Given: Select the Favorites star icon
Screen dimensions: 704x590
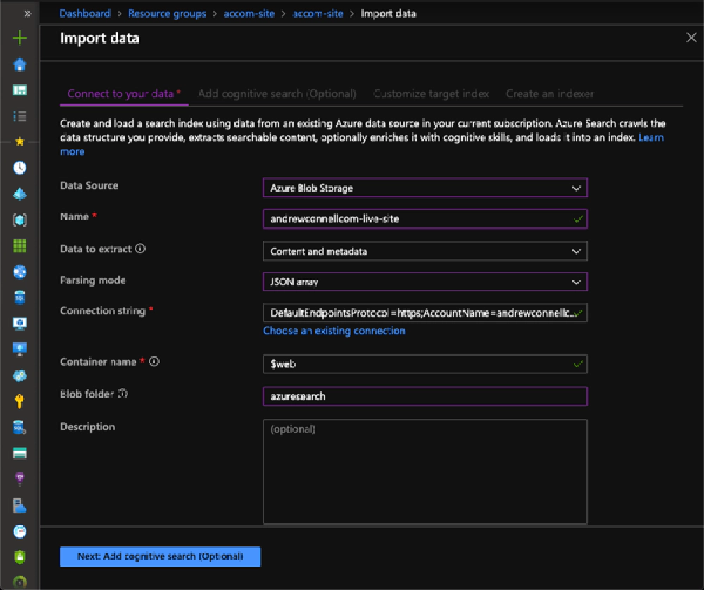Looking at the screenshot, I should 19,139.
